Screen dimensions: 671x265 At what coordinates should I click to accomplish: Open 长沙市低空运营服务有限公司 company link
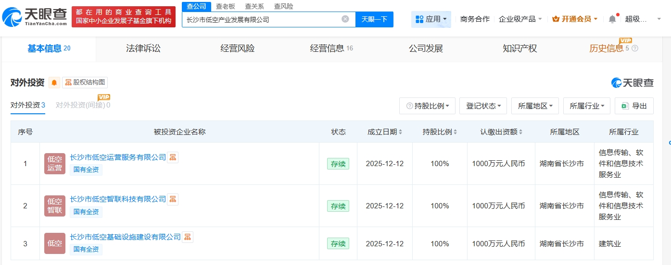pos(118,157)
